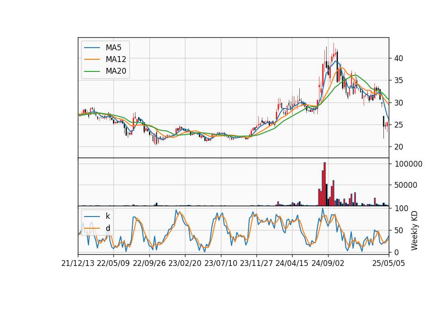Click the tall black volume bar after the peak

click(327, 195)
